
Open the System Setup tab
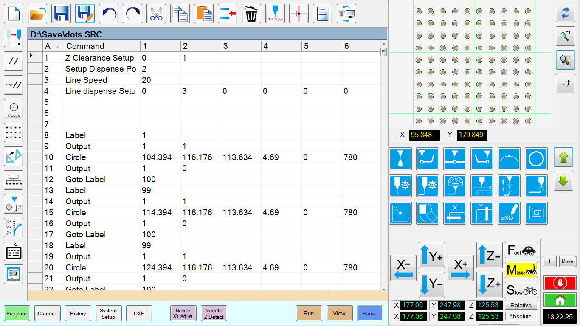point(108,314)
